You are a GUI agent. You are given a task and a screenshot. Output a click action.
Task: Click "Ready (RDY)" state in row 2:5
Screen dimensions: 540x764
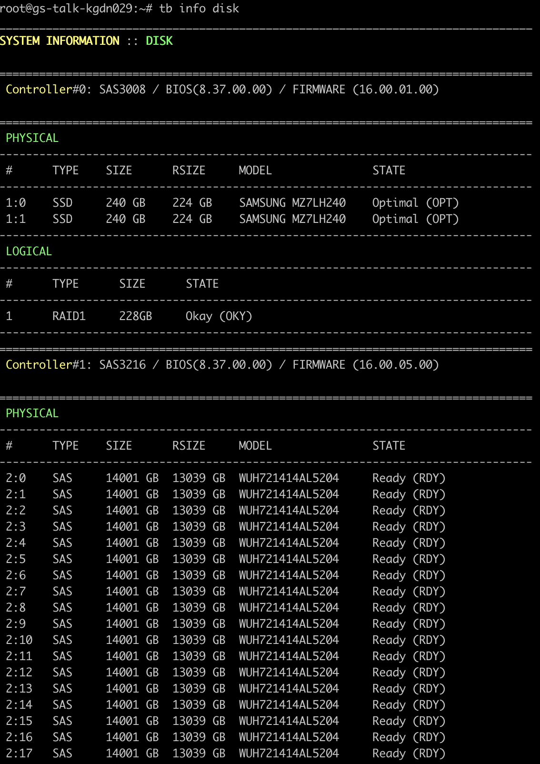coord(409,559)
